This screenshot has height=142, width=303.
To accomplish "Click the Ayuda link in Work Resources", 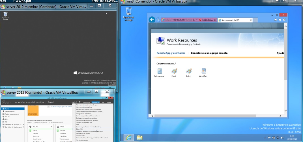I will click(280, 53).
